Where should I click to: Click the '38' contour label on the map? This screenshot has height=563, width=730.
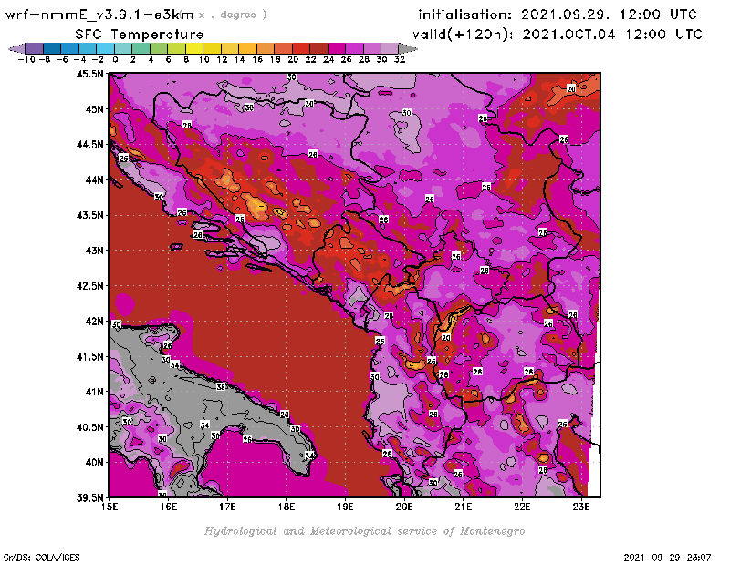coord(221,387)
